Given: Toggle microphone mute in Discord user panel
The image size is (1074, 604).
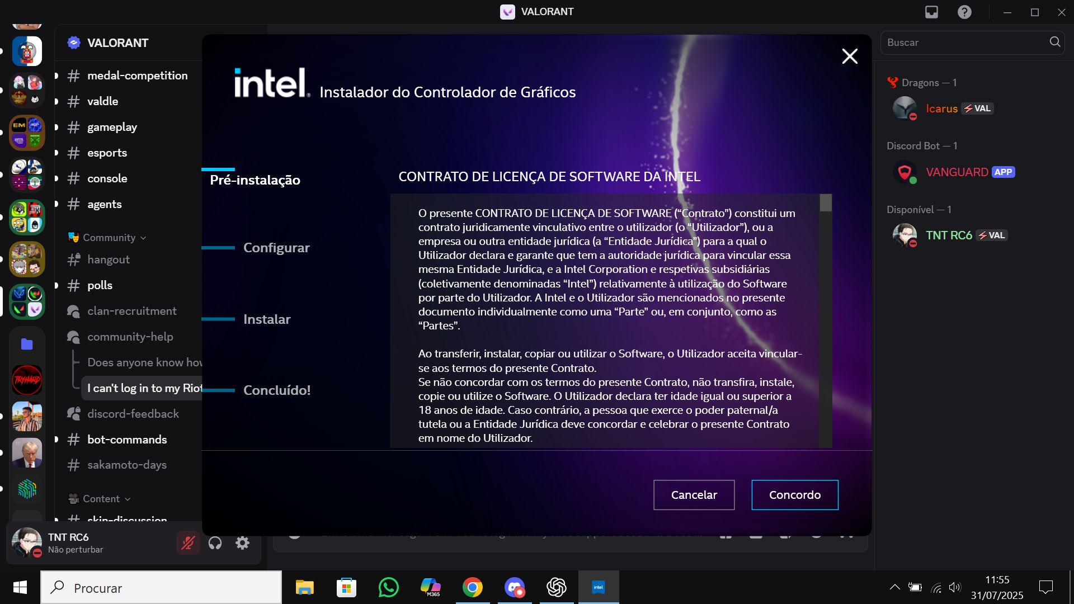Looking at the screenshot, I should [188, 543].
